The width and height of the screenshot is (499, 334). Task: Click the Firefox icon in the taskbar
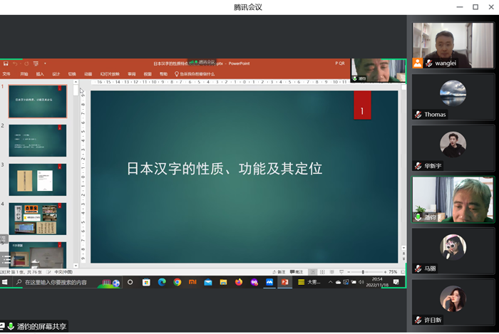239,282
